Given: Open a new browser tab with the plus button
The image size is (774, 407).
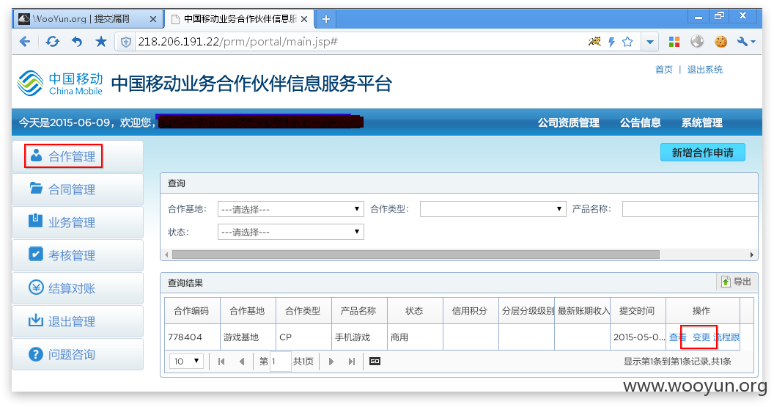Looking at the screenshot, I should click(x=325, y=19).
